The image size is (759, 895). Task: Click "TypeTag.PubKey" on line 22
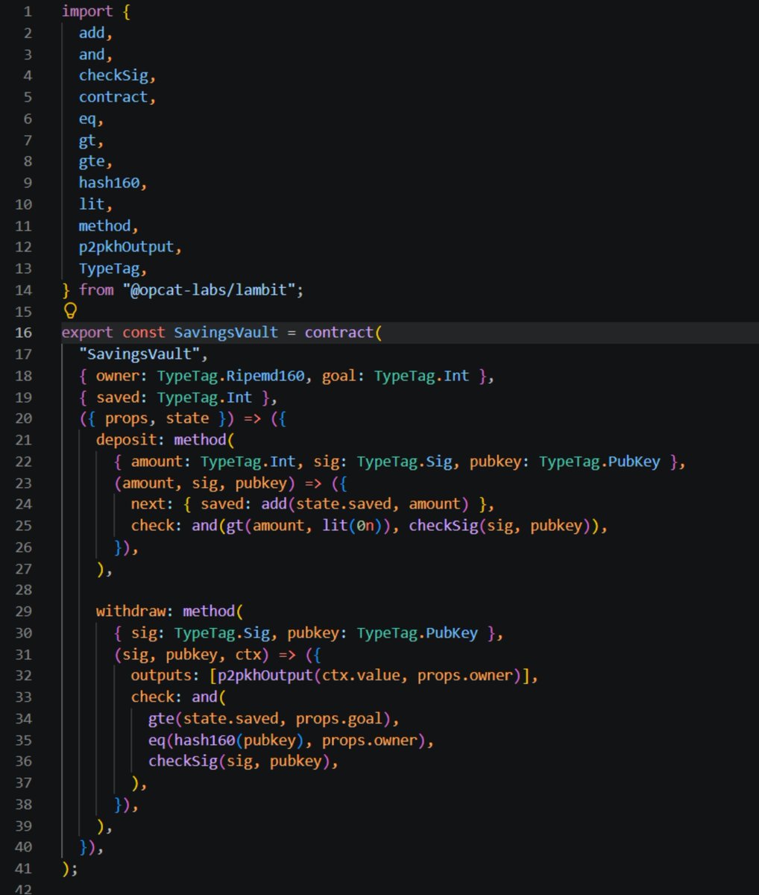[x=599, y=461]
